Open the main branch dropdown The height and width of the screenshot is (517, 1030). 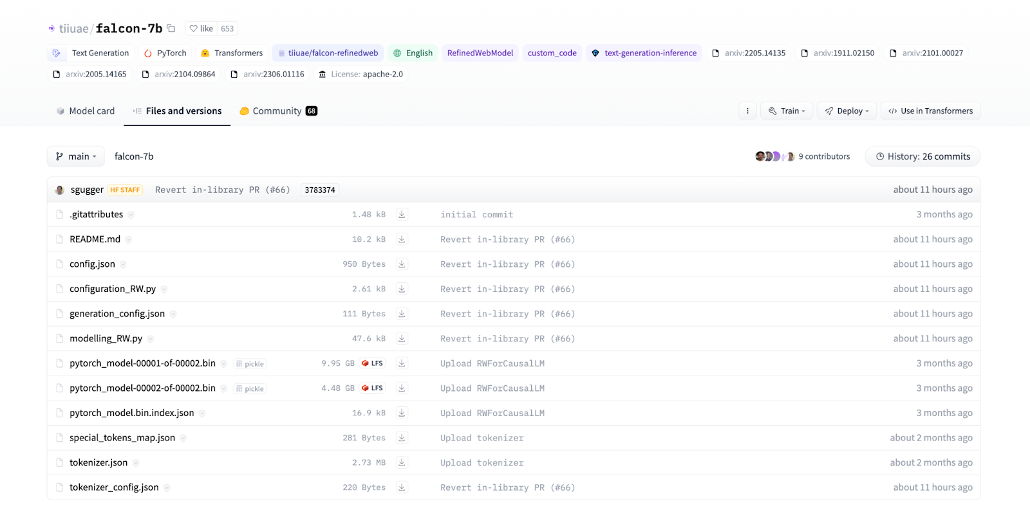[76, 156]
